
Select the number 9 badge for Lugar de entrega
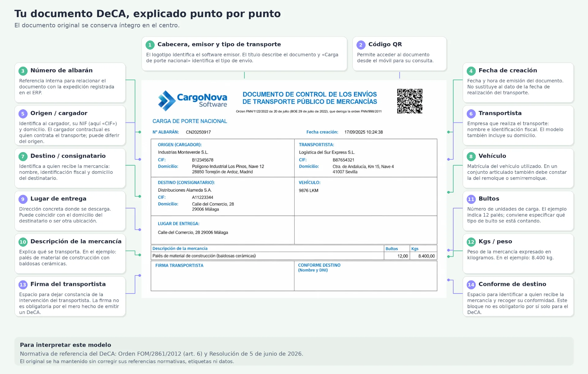[23, 199]
